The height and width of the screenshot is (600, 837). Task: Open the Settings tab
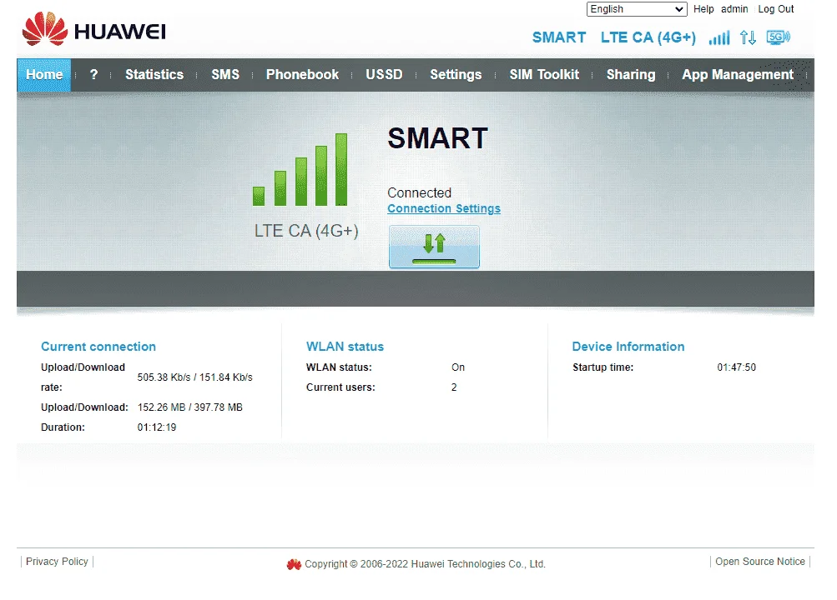click(456, 75)
